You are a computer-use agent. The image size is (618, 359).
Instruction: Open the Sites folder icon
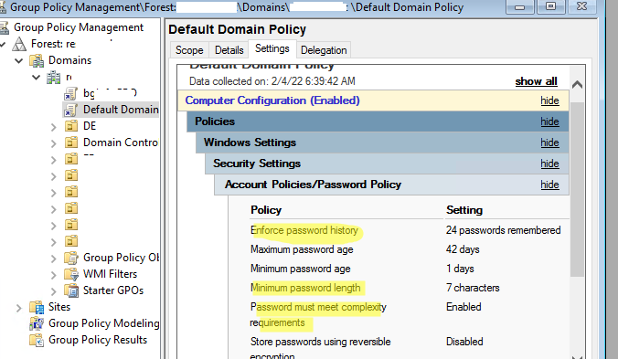tap(37, 307)
